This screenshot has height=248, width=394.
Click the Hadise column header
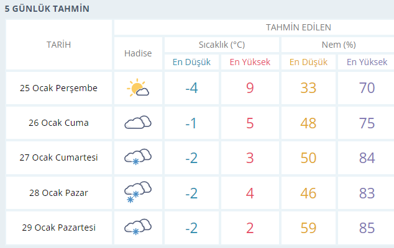pos(138,53)
